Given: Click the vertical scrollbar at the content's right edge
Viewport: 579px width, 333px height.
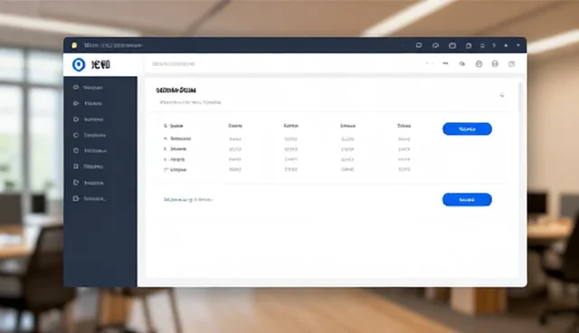Looking at the screenshot, I should coord(521,180).
